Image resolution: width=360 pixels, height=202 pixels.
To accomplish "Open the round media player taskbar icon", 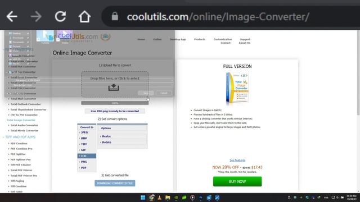I will [x=192, y=198].
